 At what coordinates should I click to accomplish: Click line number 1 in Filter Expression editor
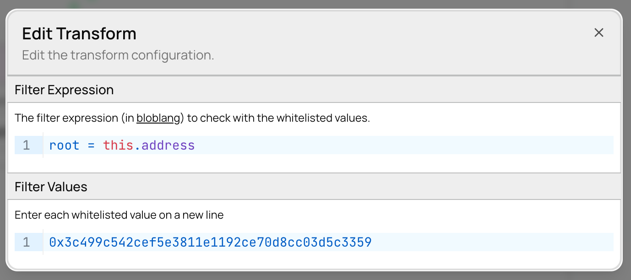click(26, 145)
